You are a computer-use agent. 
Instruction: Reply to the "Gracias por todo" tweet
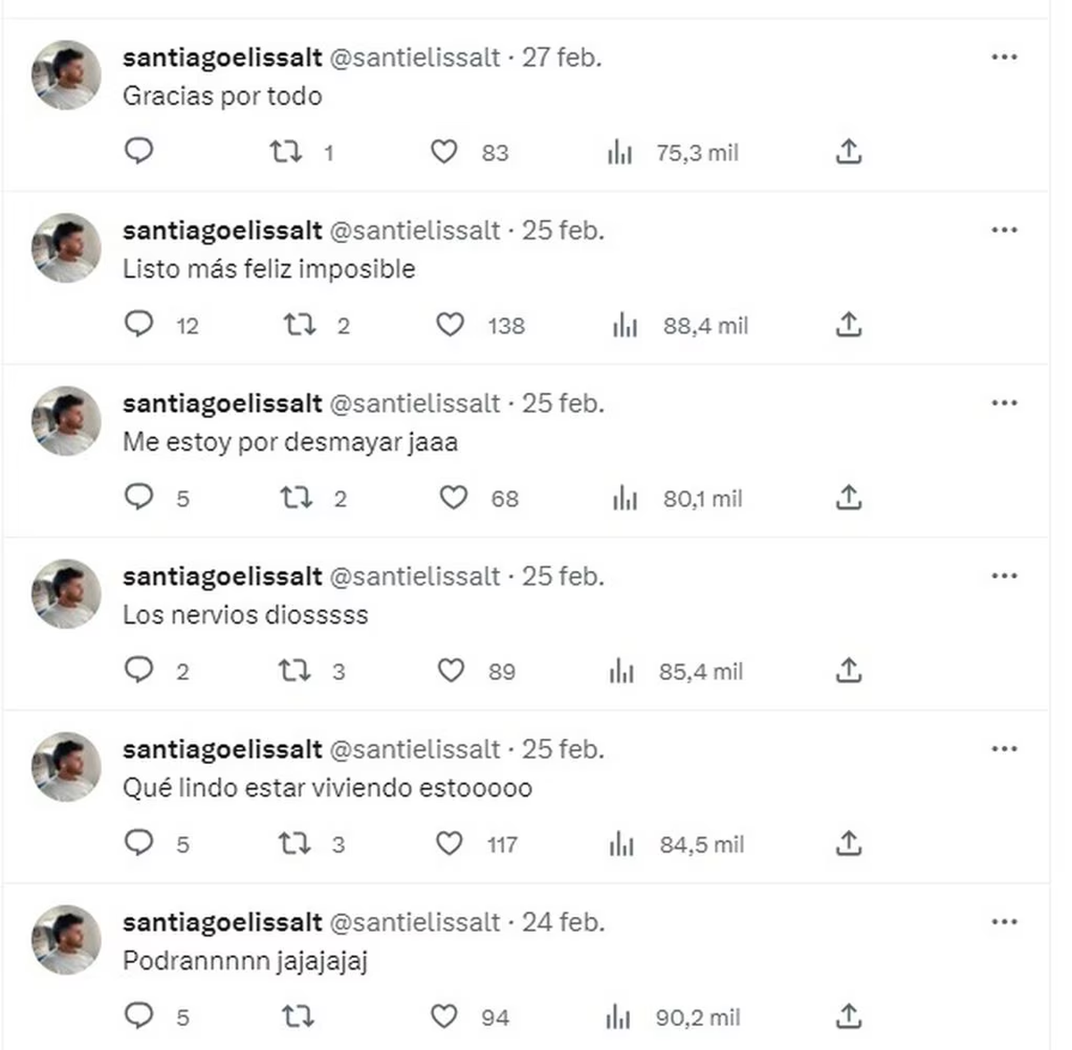138,151
